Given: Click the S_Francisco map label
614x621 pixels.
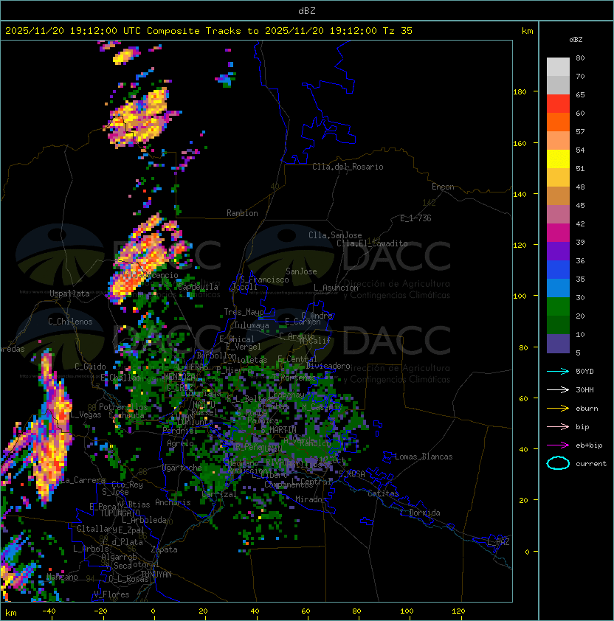Looking at the screenshot, I should (264, 280).
